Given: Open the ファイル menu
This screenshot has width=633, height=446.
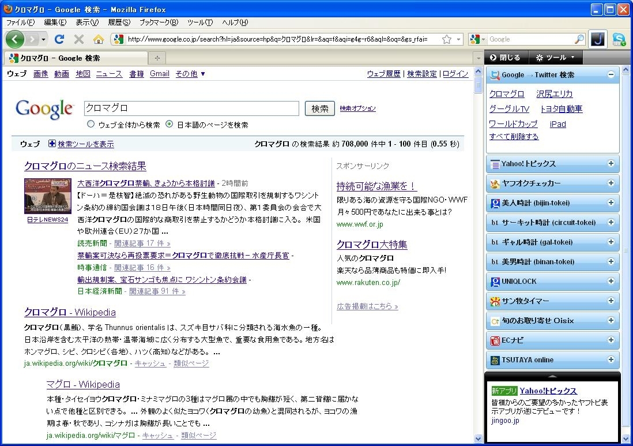Looking at the screenshot, I should pos(21,23).
